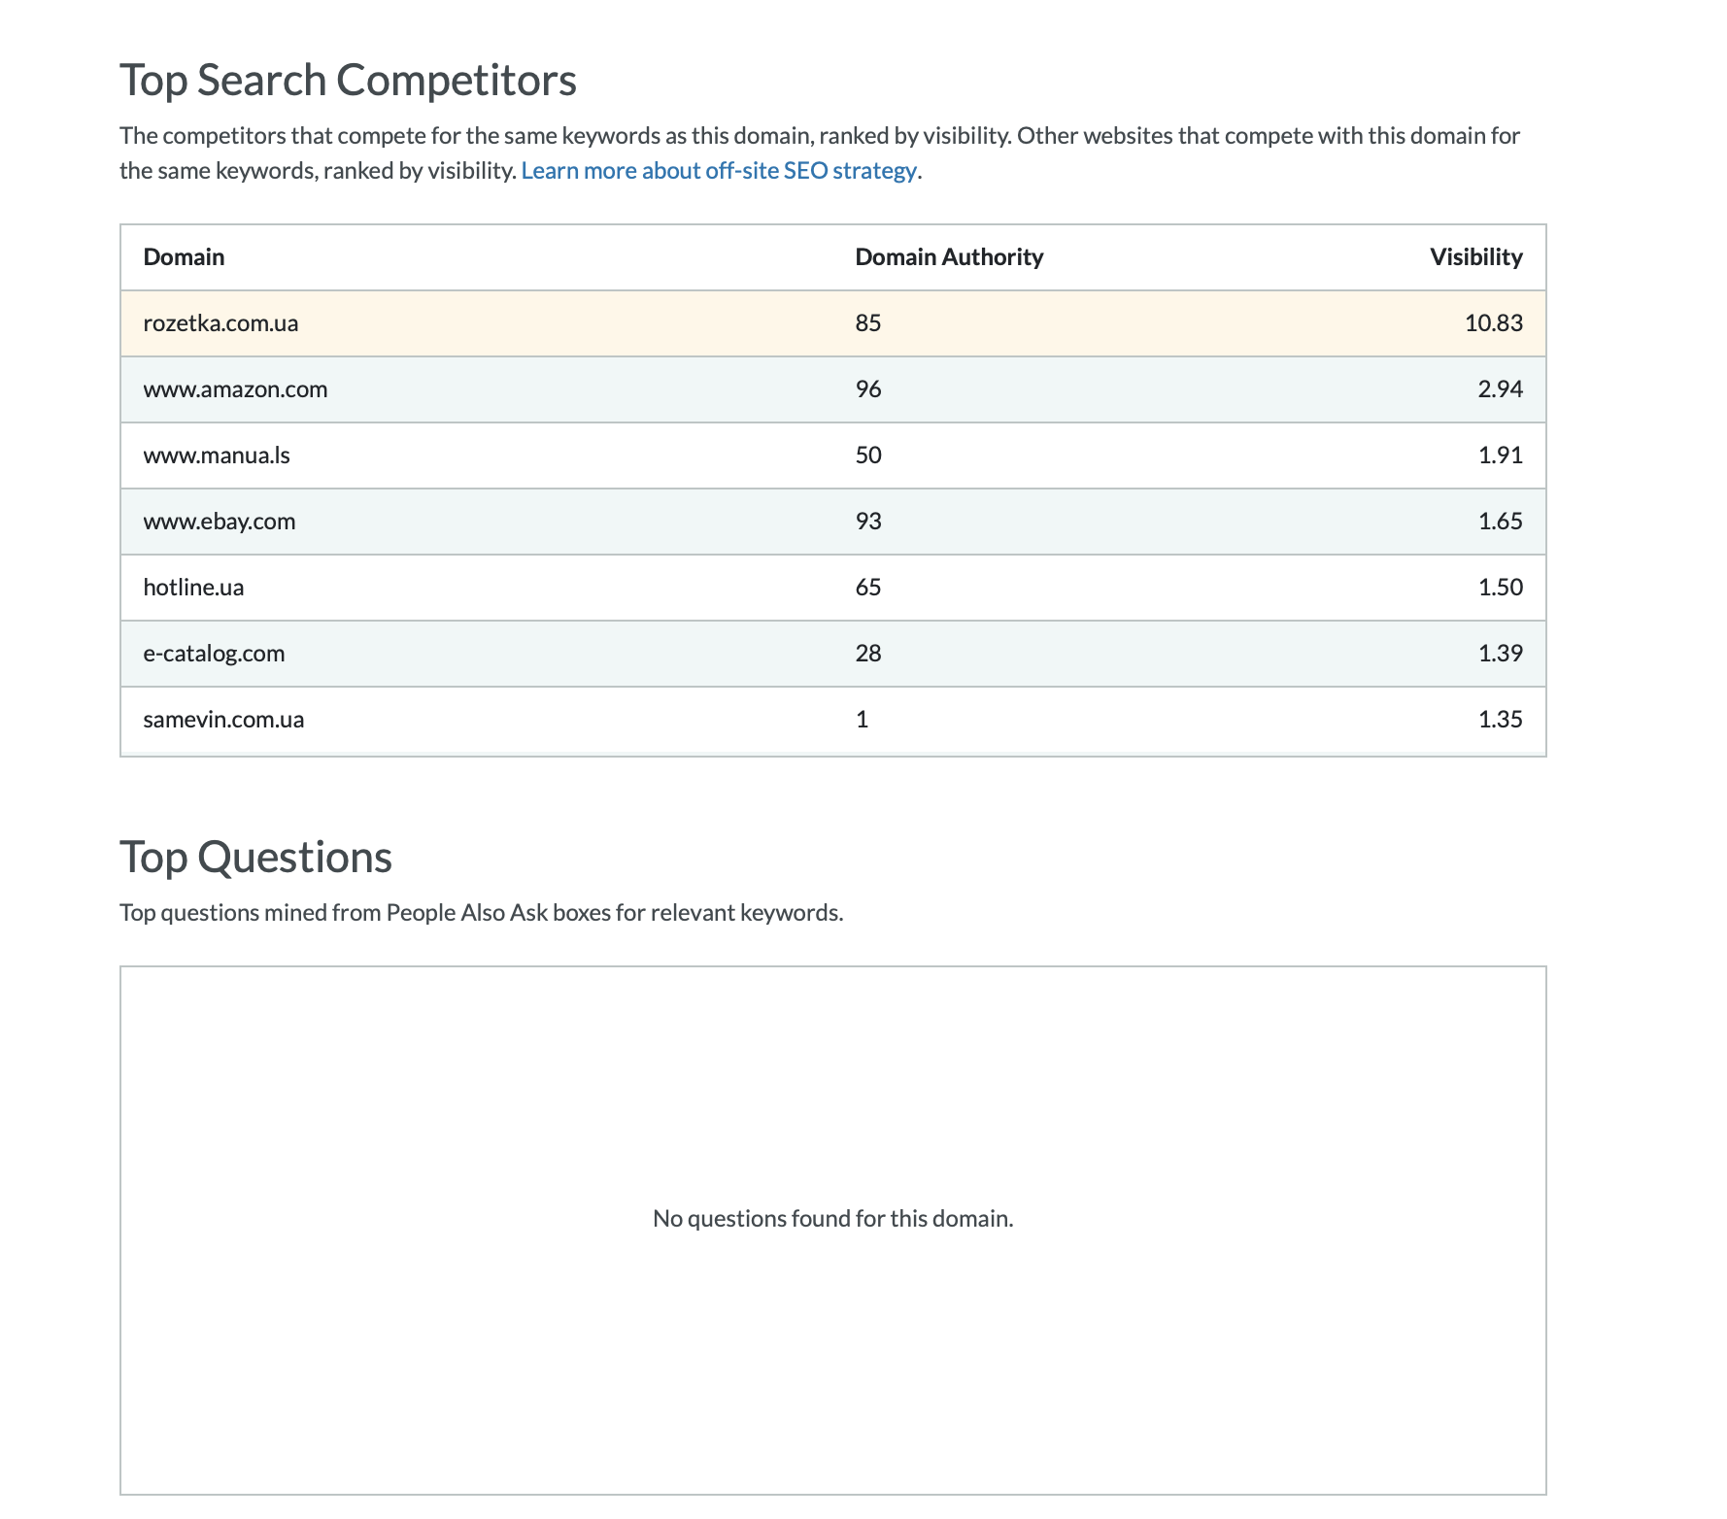Click the Top Questions heading
The image size is (1727, 1519).
pos(255,858)
